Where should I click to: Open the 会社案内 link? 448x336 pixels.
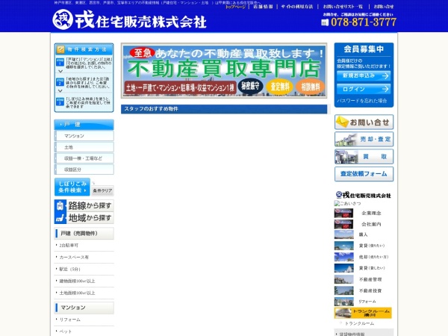[x=371, y=224]
